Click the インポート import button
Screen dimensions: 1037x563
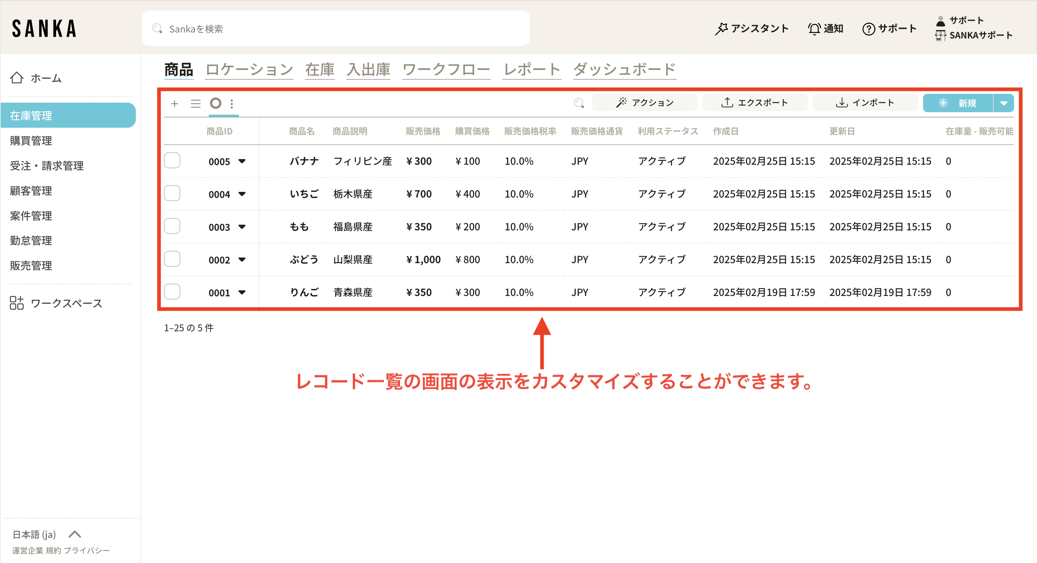click(865, 103)
